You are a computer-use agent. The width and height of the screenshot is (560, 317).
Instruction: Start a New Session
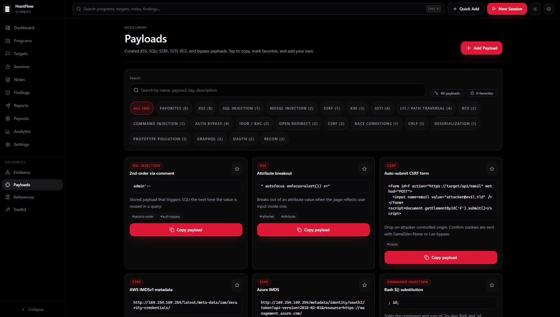[507, 9]
